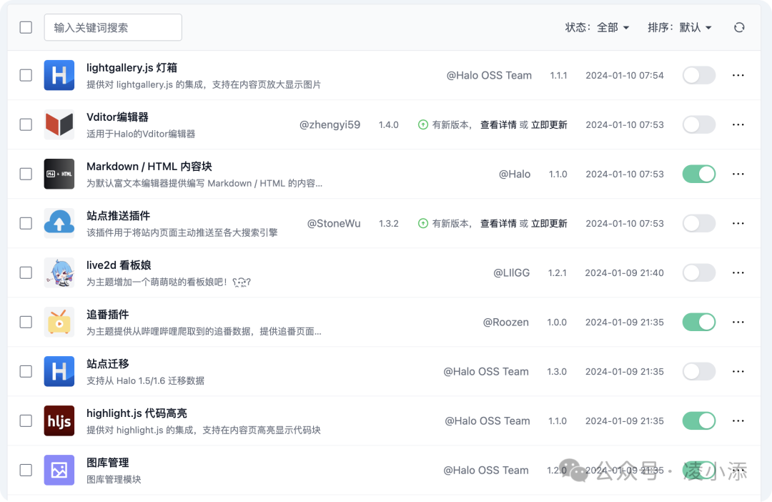Viewport: 772px width, 502px height.
Task: Click author @zhengyi59 on Vditor row
Action: coord(330,125)
